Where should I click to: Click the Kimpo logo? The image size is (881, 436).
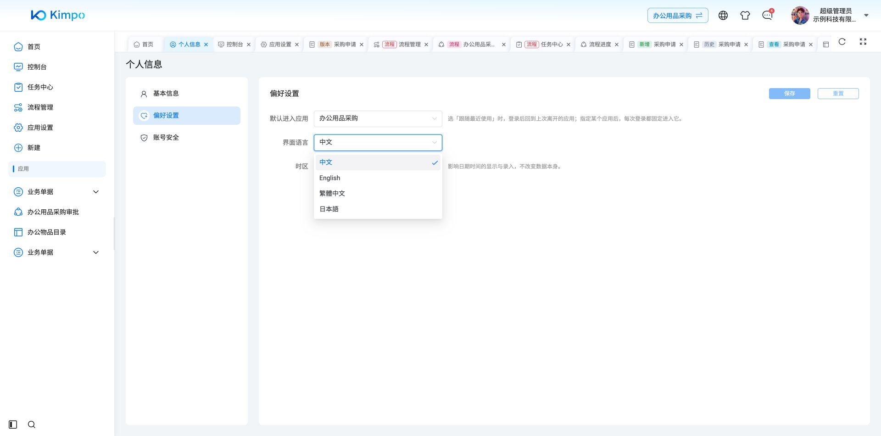[58, 15]
